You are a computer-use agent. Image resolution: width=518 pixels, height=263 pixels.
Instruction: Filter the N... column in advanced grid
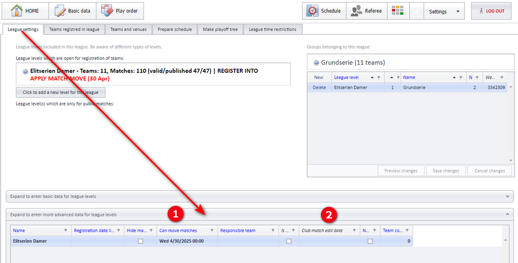coord(375,231)
